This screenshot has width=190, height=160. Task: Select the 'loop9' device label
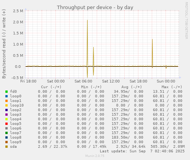tap(16, 142)
